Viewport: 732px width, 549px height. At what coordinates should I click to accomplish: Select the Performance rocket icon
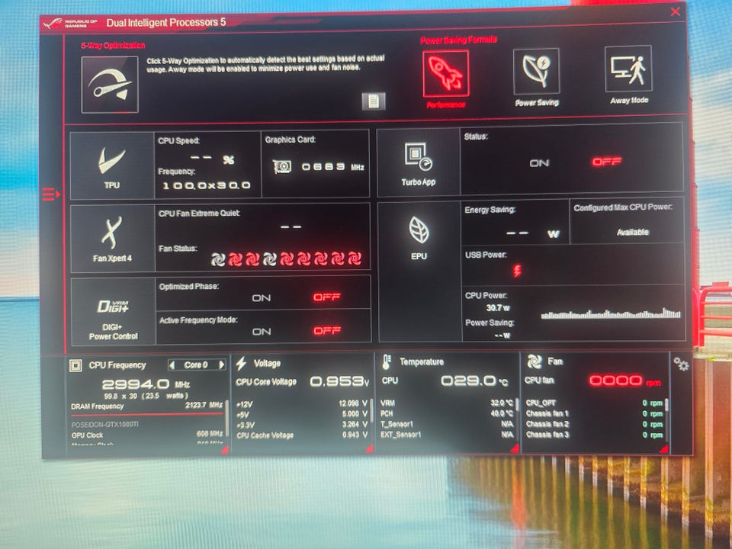coord(446,73)
